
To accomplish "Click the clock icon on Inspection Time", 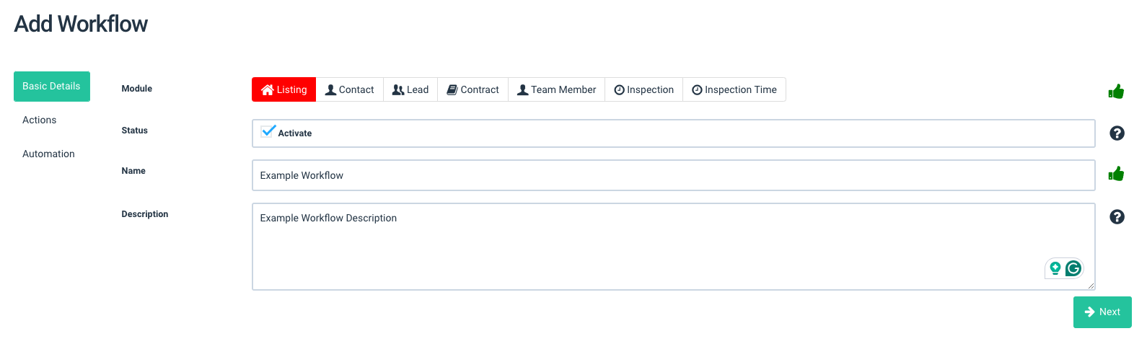I will 697,90.
